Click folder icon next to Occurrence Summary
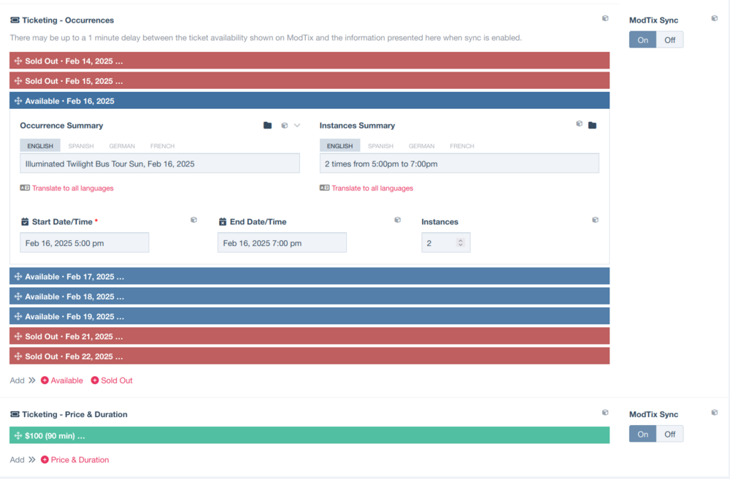 tap(268, 126)
